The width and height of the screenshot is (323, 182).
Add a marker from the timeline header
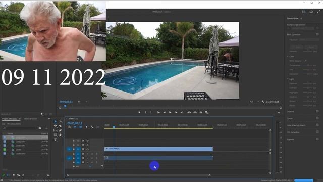[x=86, y=127]
